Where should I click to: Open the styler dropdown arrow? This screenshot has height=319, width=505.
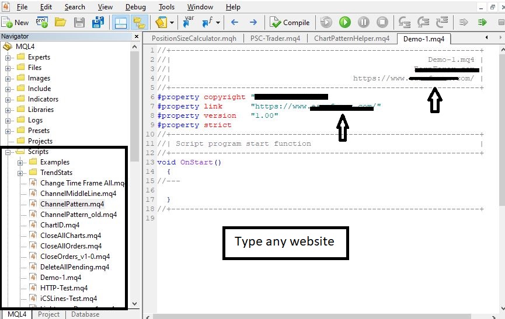[x=172, y=23]
